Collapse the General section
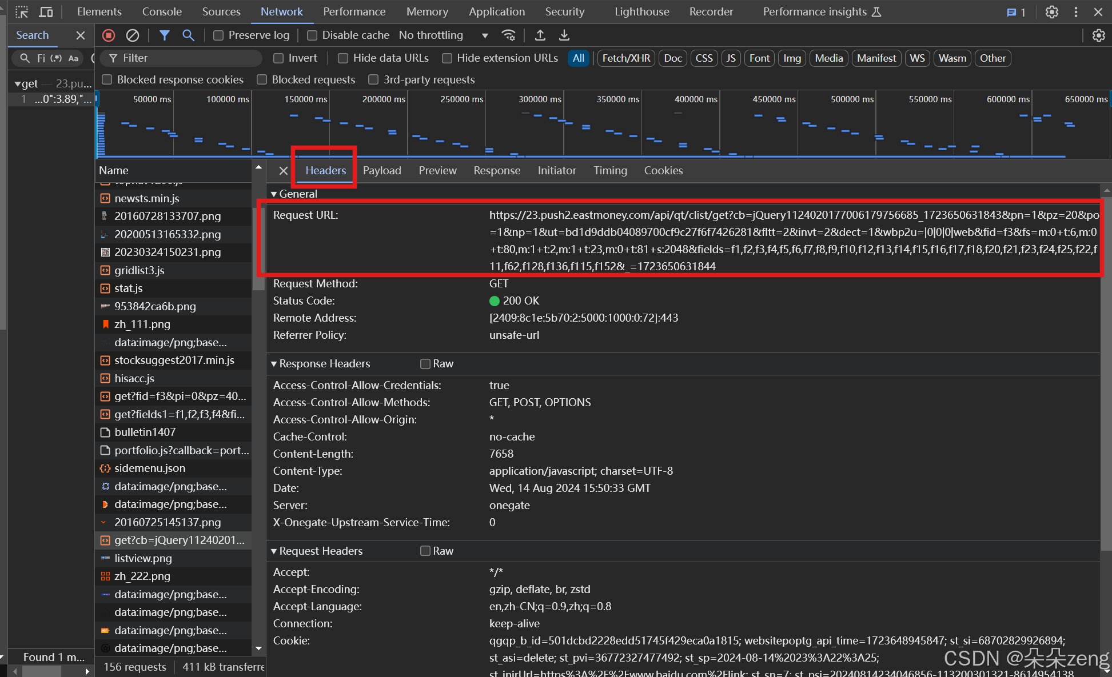Image resolution: width=1112 pixels, height=677 pixels. 274,194
